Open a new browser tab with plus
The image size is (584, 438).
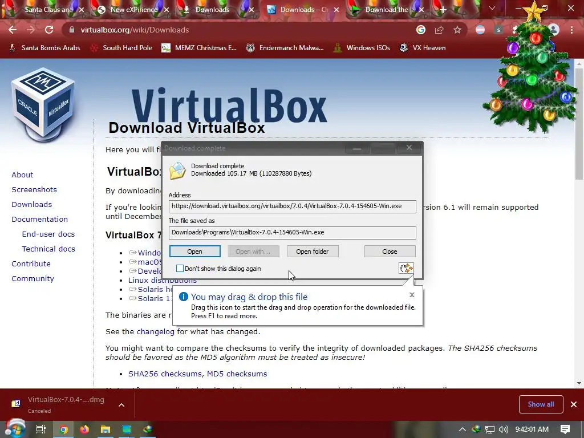(x=443, y=10)
